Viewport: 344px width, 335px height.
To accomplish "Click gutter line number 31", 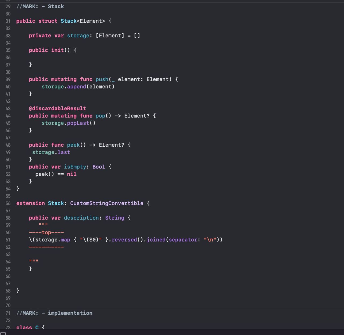I will click(x=8, y=21).
